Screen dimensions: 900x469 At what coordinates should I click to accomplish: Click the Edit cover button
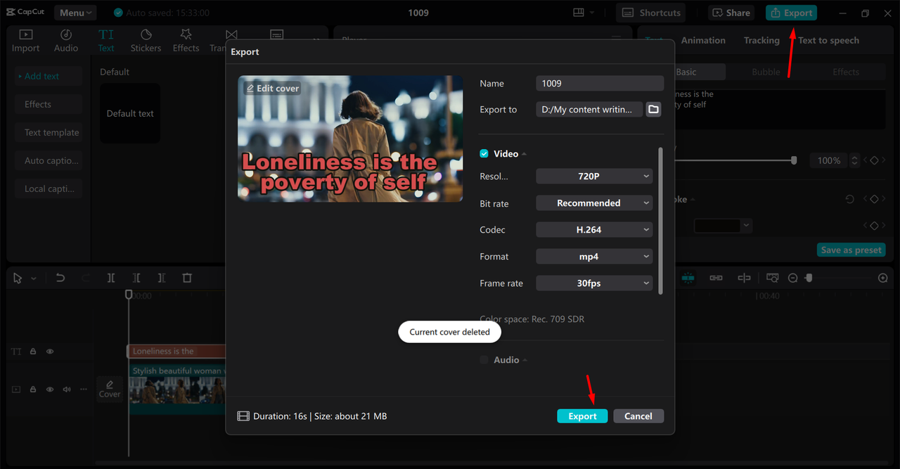272,88
